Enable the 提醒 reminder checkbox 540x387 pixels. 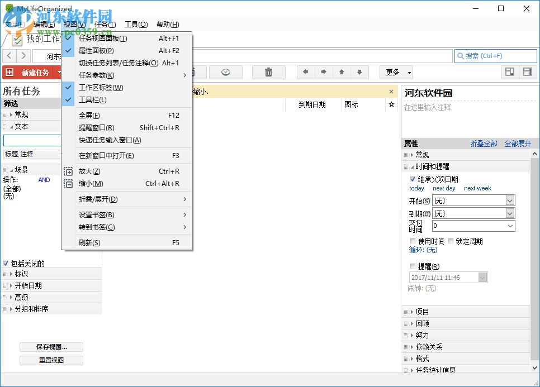pos(412,266)
